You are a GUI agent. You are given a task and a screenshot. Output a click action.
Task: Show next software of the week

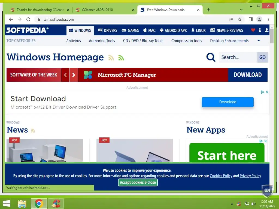coord(74,75)
